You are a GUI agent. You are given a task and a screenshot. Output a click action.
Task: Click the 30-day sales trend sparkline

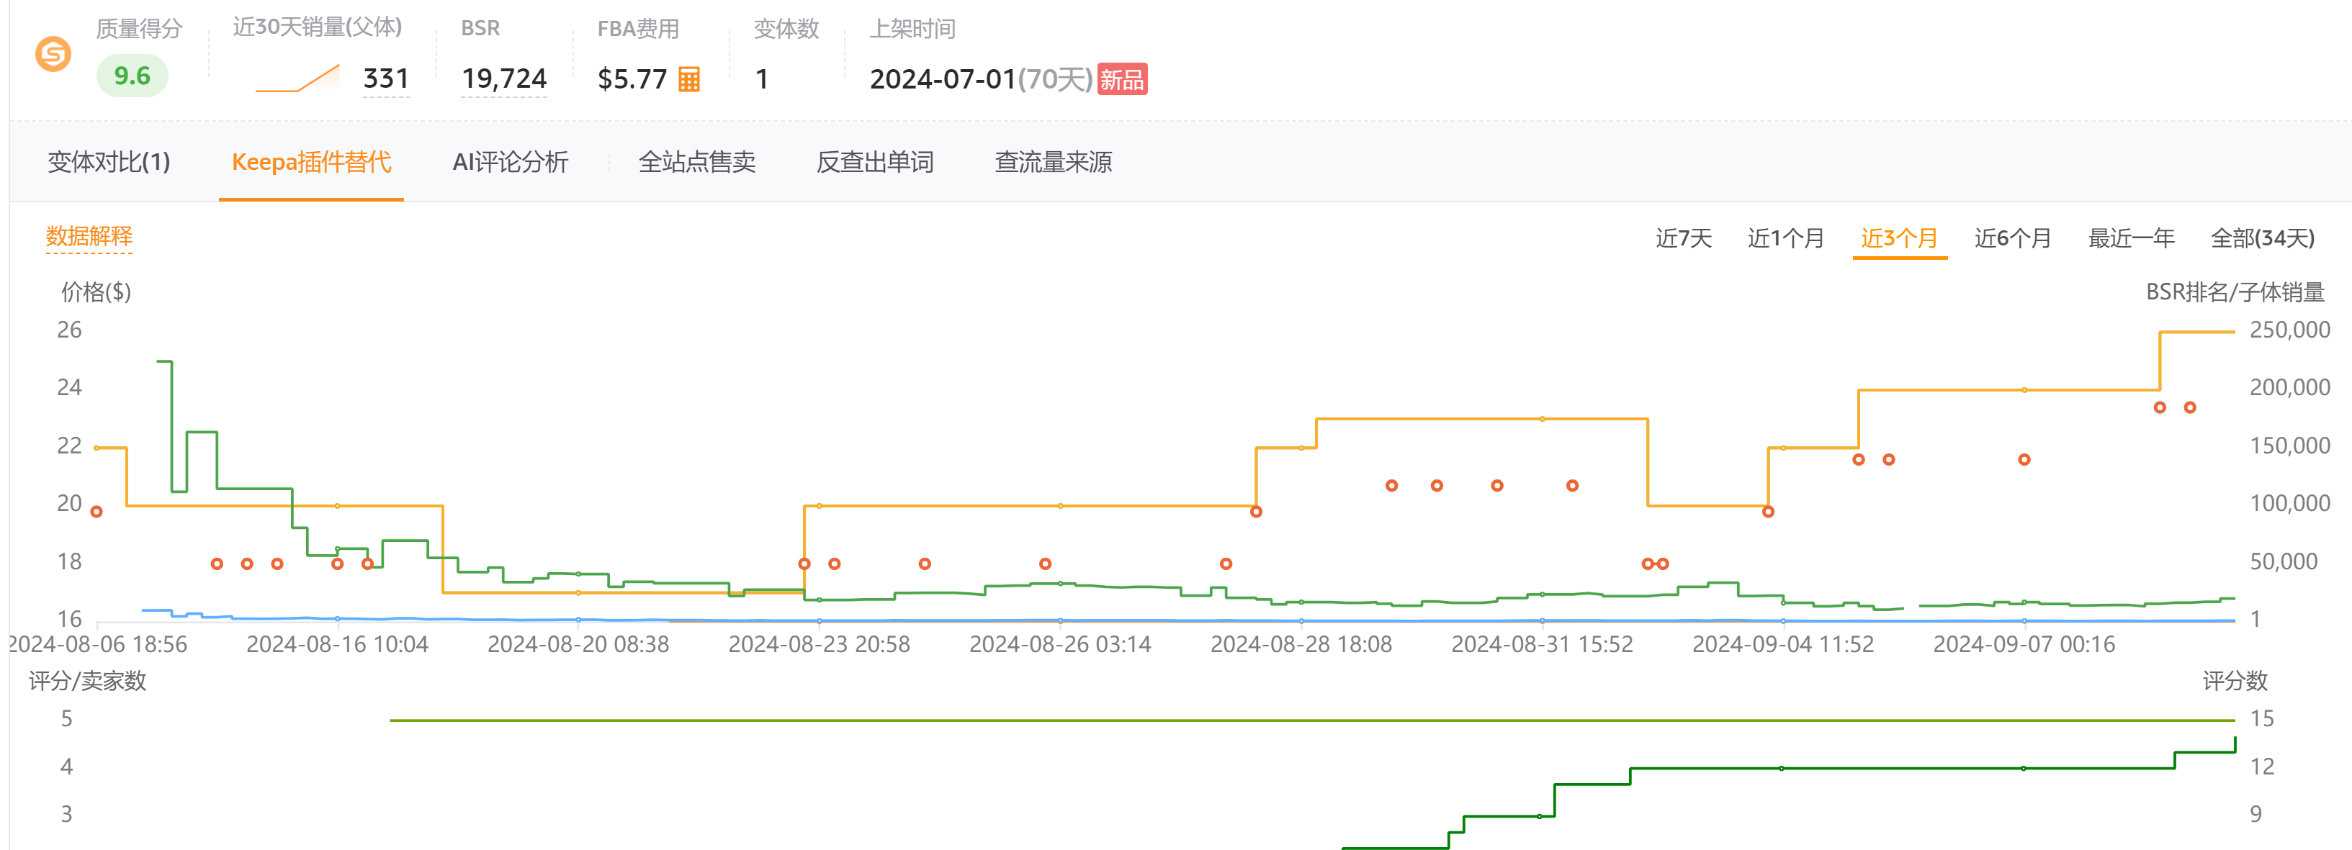pos(297,78)
